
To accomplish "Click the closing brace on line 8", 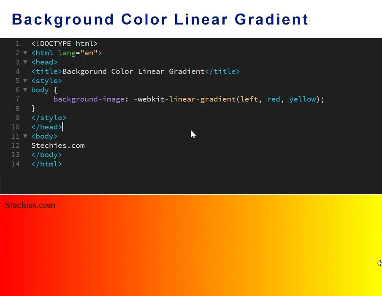I will click(33, 109).
